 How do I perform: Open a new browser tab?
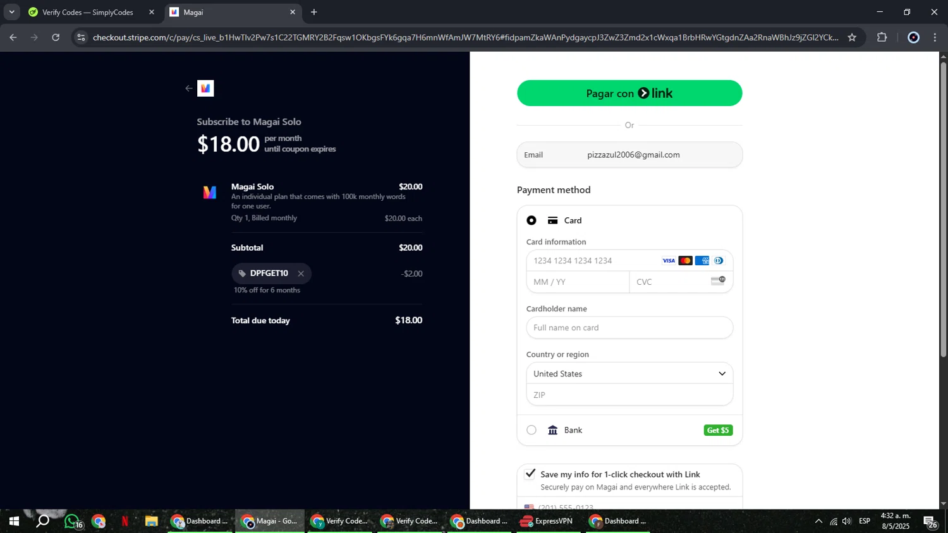tap(314, 12)
